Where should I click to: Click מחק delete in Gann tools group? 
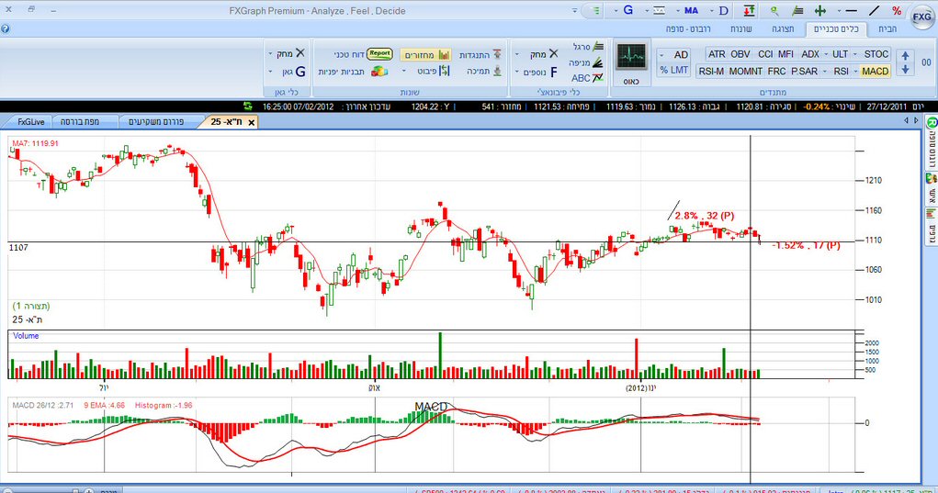[290, 54]
